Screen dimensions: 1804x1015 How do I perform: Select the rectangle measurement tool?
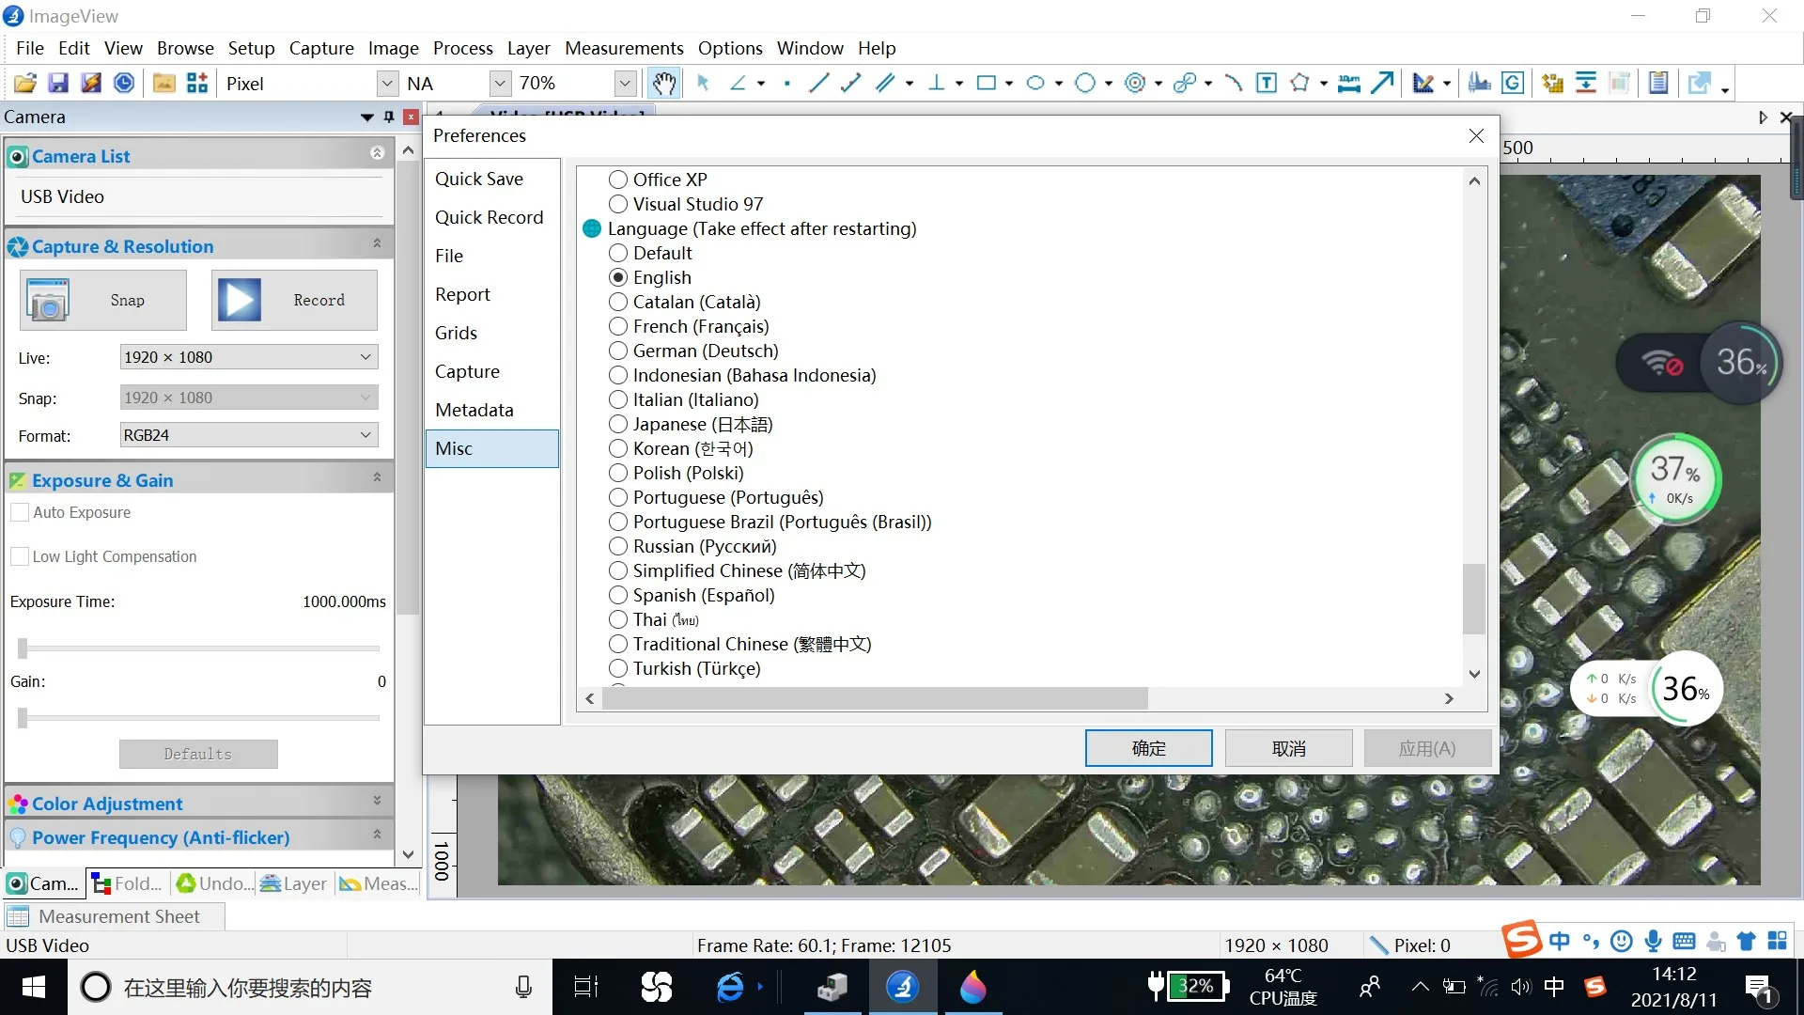tap(986, 84)
